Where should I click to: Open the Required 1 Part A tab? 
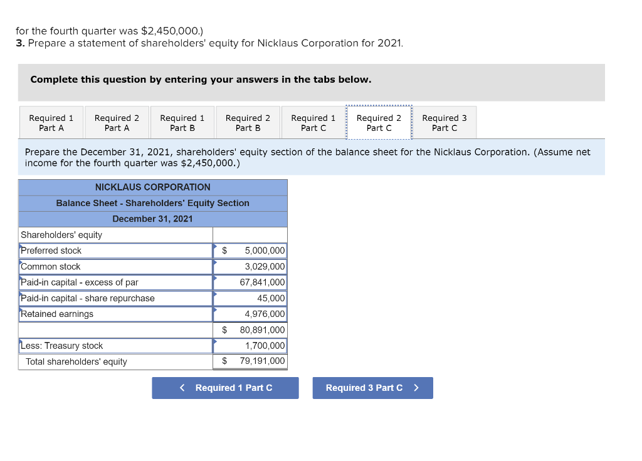[51, 123]
